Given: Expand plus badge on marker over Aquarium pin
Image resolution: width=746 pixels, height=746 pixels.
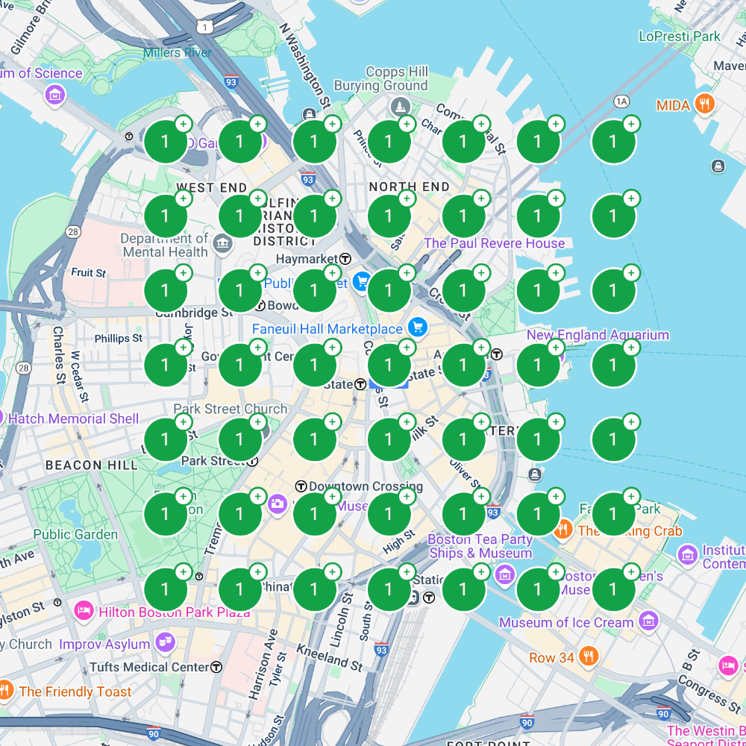Looking at the screenshot, I should [556, 348].
